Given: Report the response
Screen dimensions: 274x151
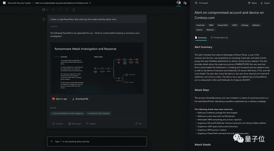Looking at the screenshot, I should click(91, 124).
